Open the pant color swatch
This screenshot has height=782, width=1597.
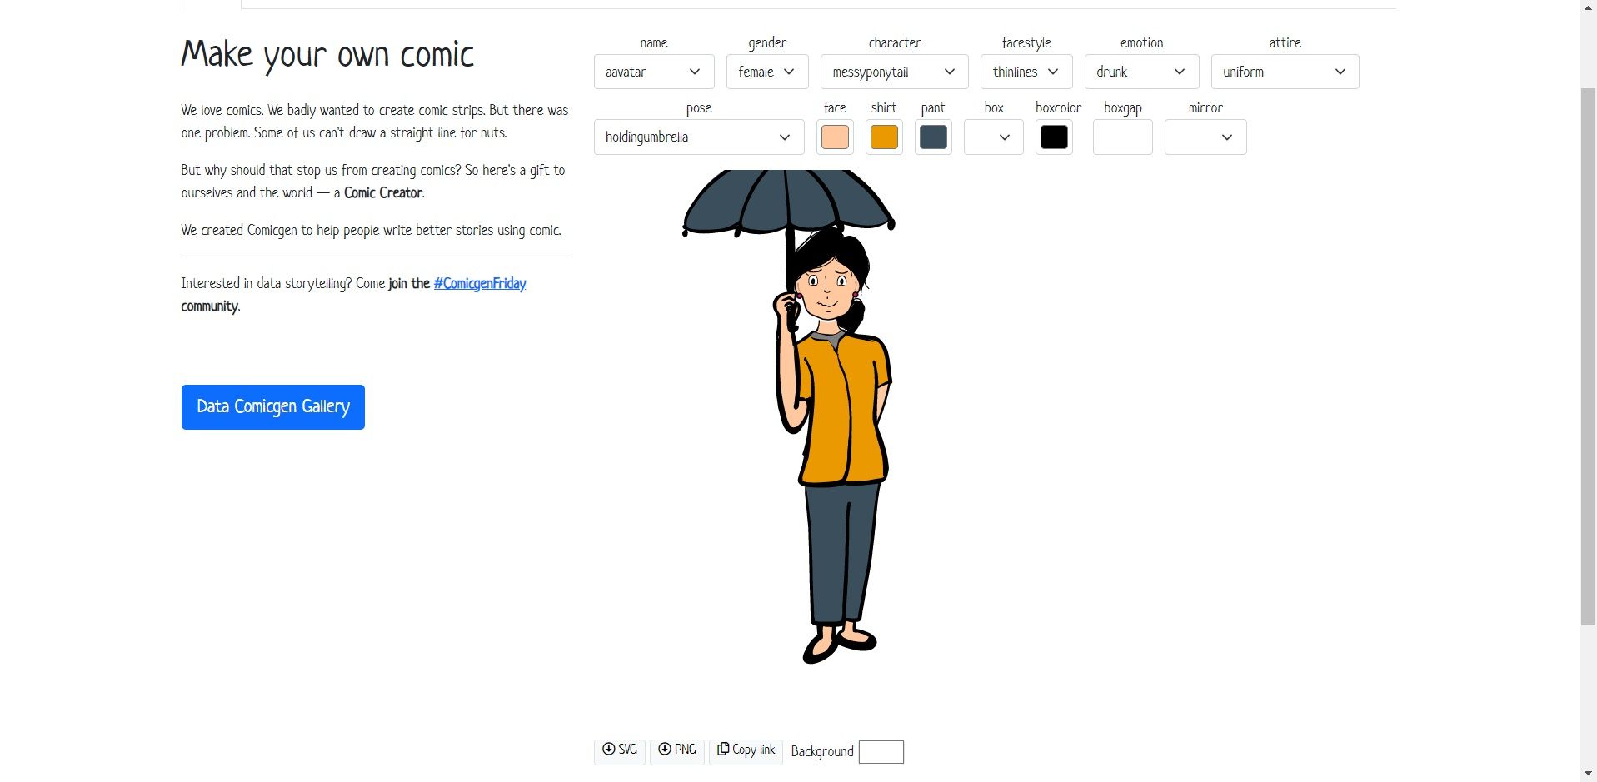coord(933,137)
